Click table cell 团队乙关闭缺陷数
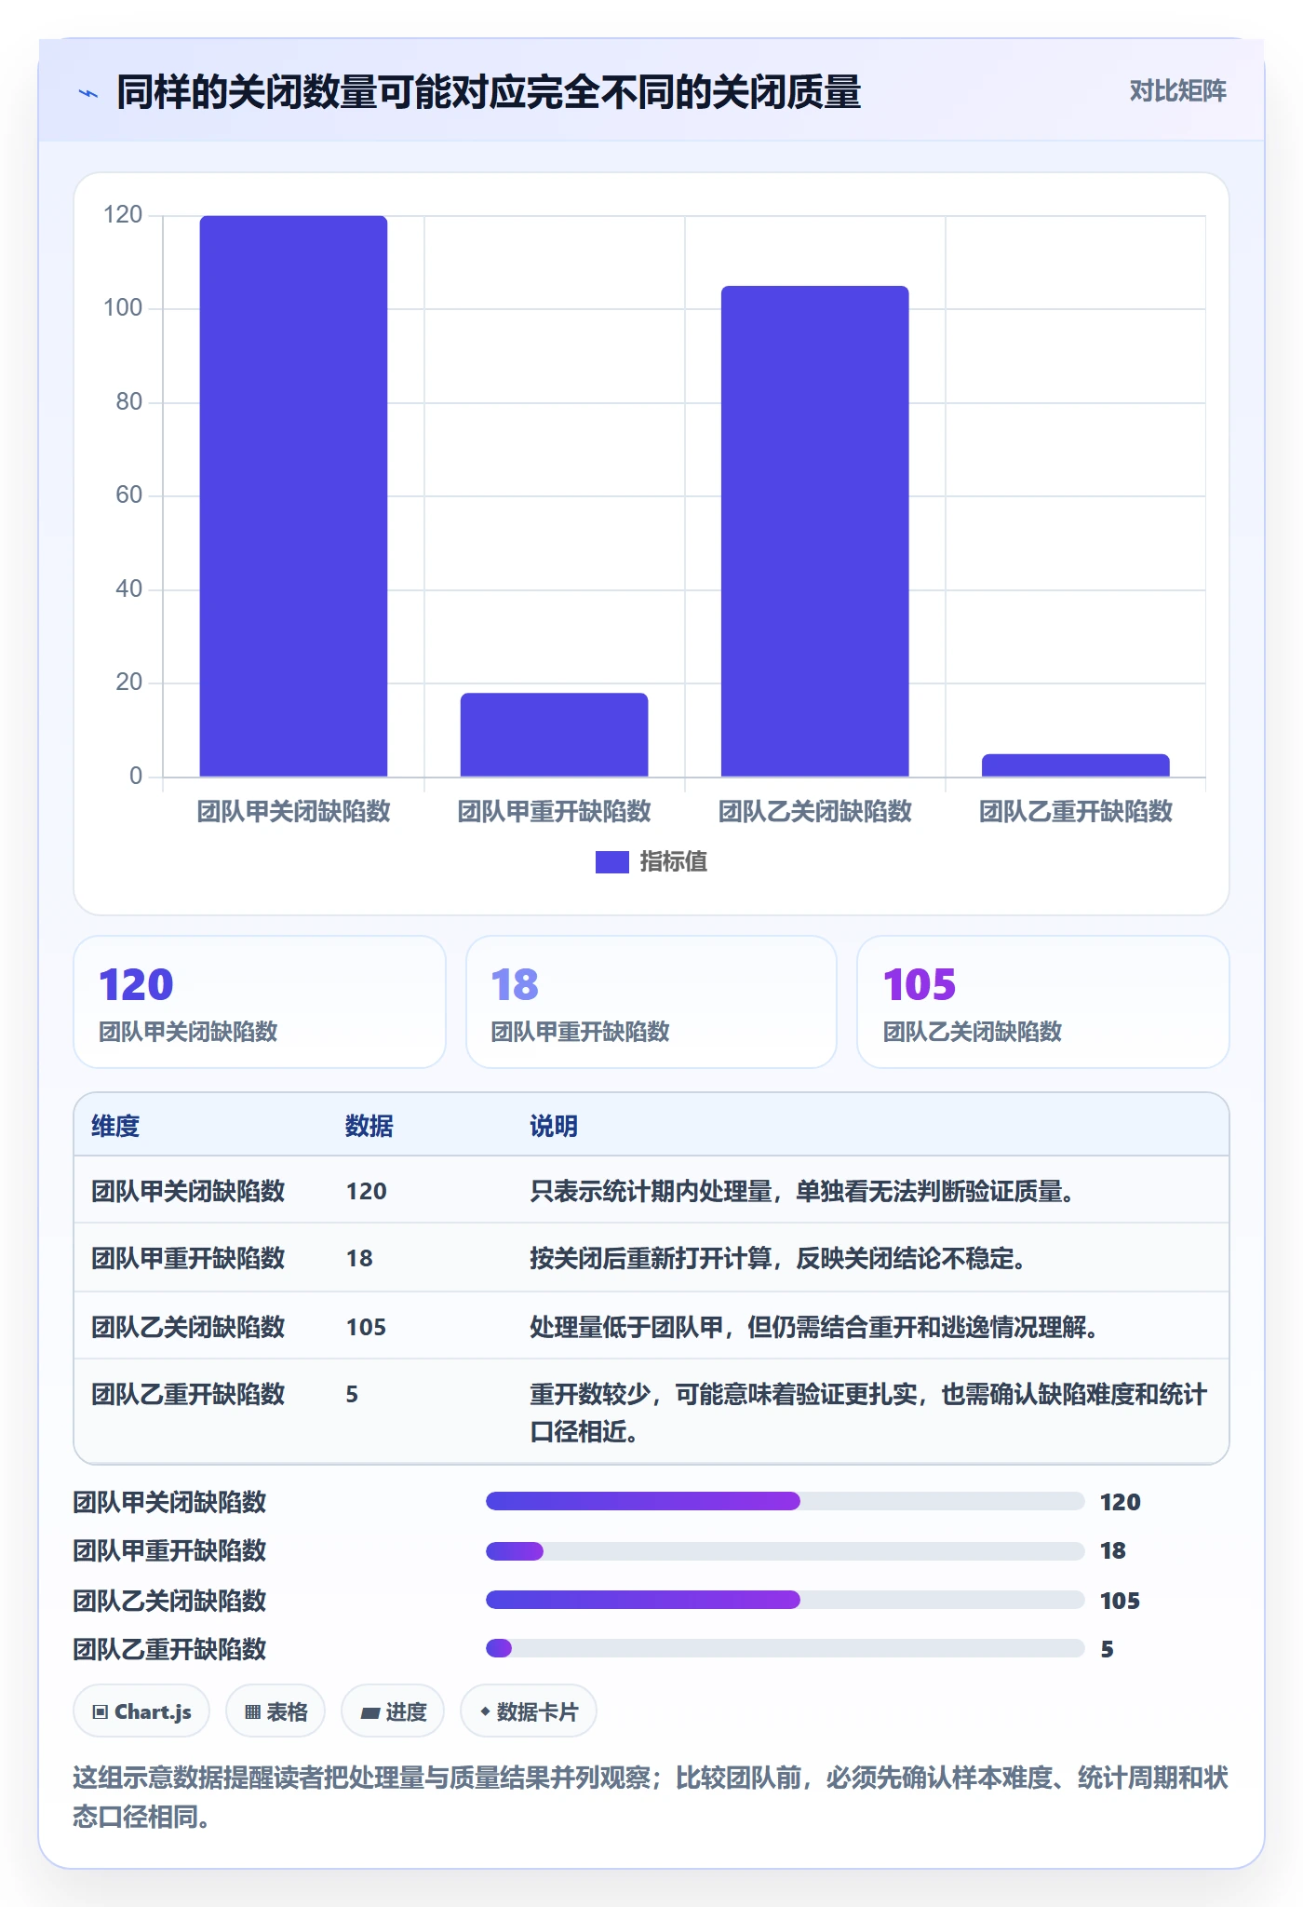Screen dimensions: 1303x1907 (188, 1327)
